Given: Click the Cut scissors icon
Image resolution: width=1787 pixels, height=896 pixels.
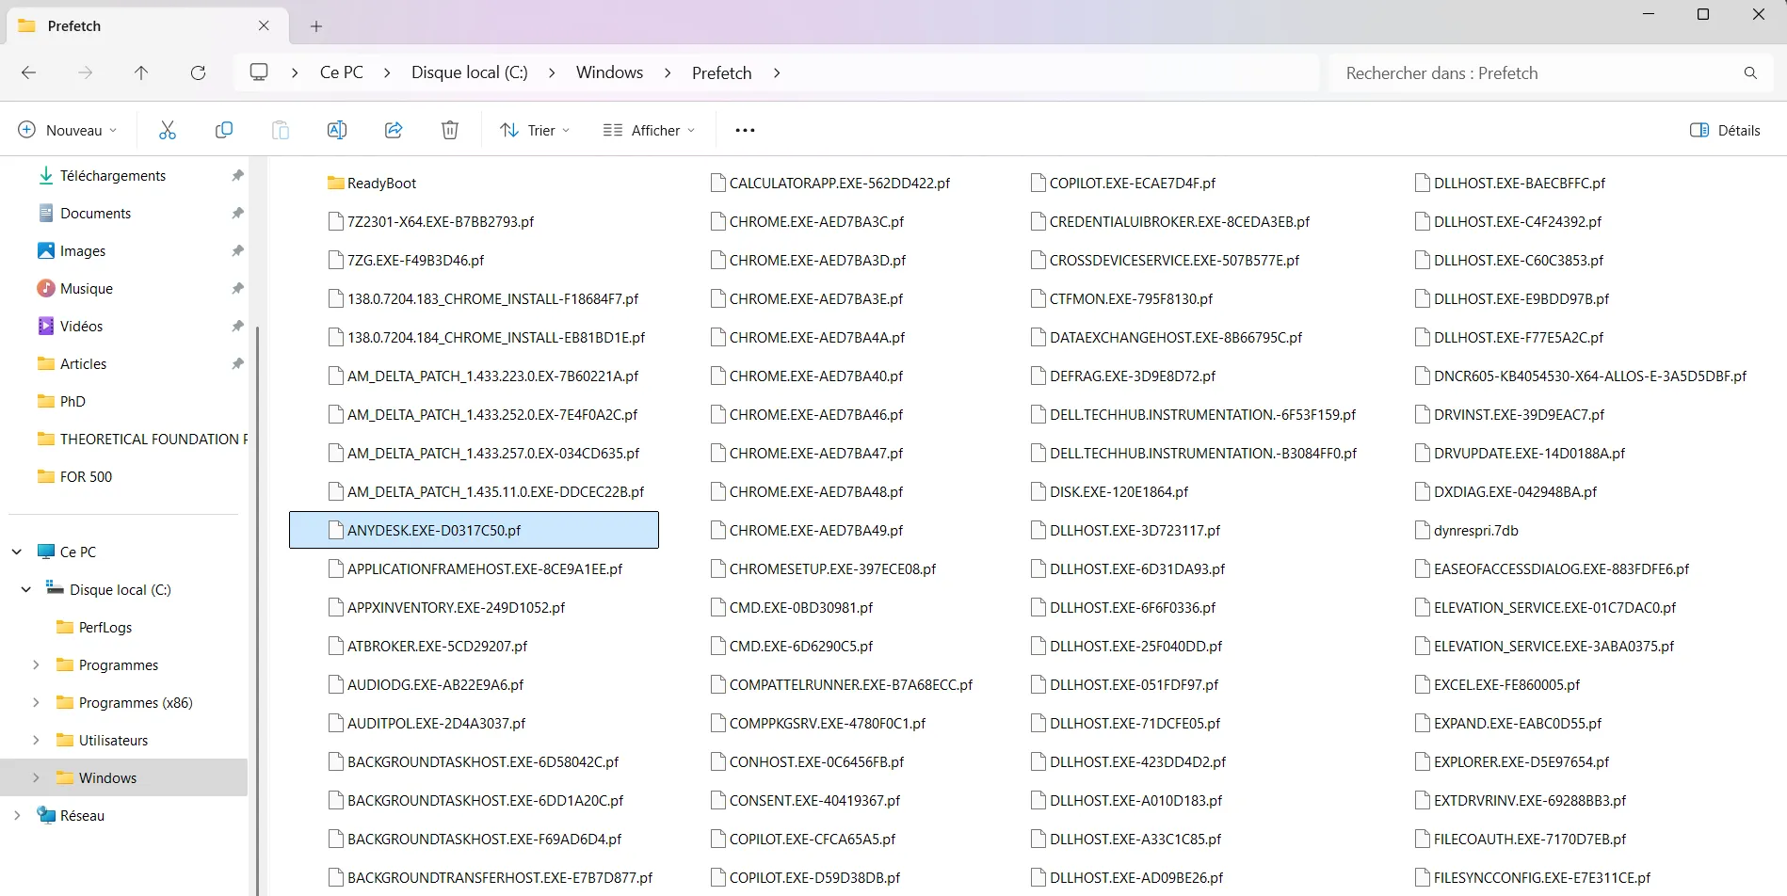Looking at the screenshot, I should coord(168,130).
